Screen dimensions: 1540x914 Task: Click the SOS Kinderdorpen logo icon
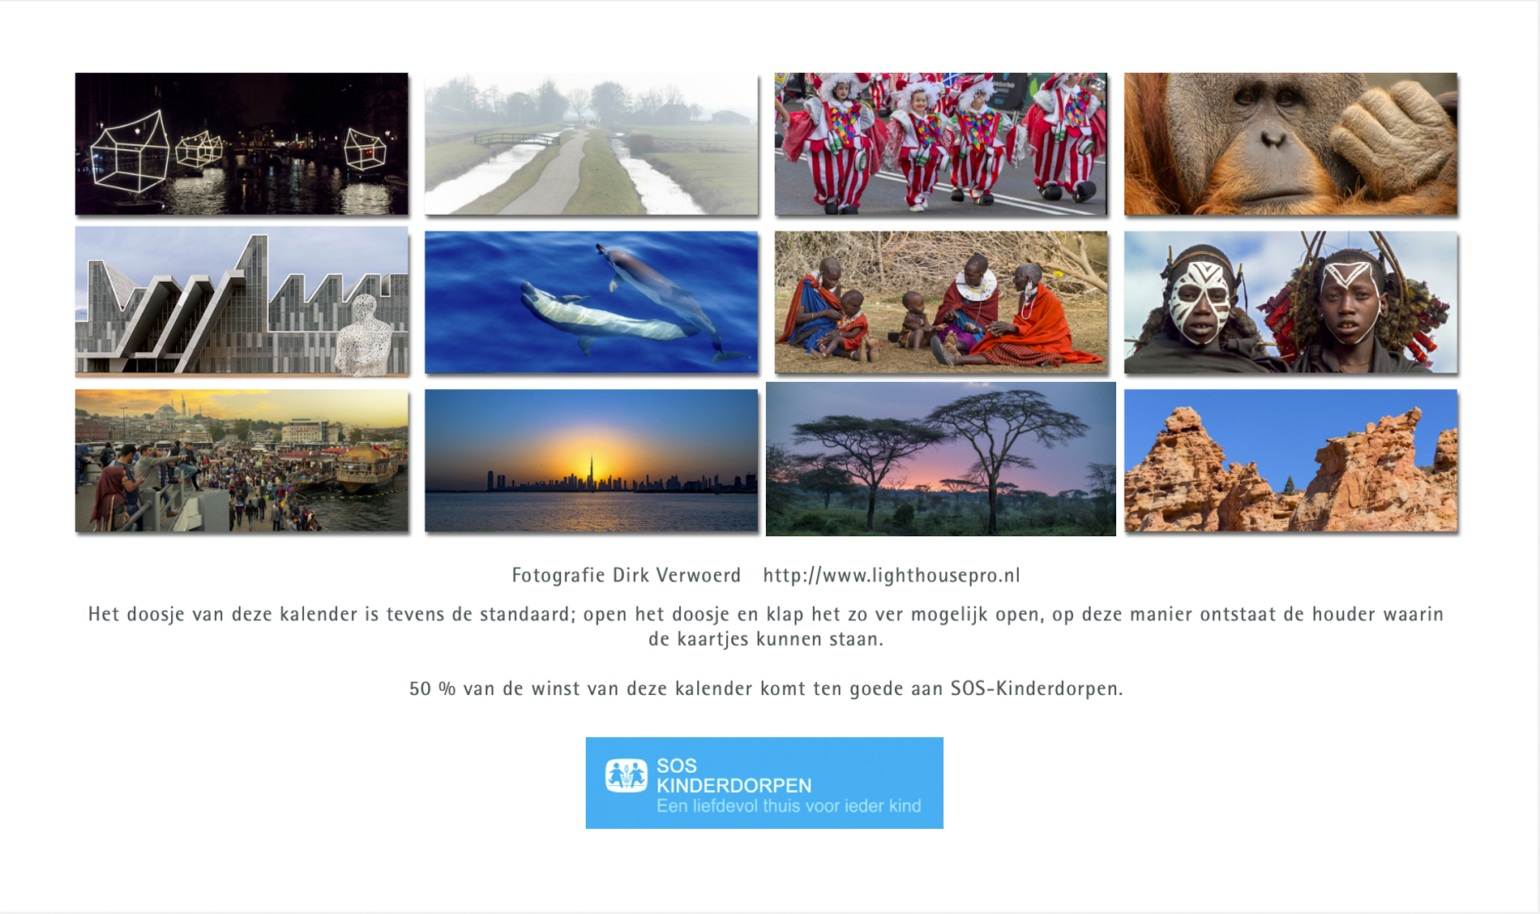(x=626, y=776)
